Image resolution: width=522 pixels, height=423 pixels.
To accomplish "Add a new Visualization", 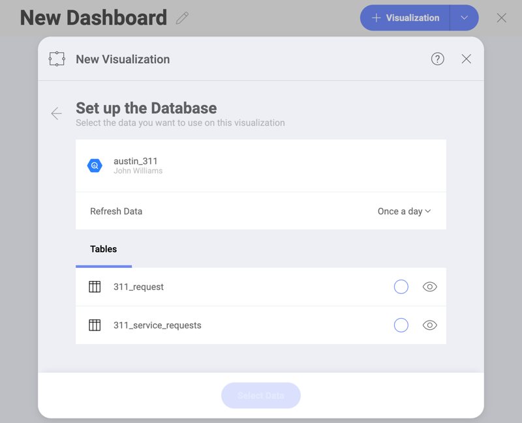I will pos(405,18).
